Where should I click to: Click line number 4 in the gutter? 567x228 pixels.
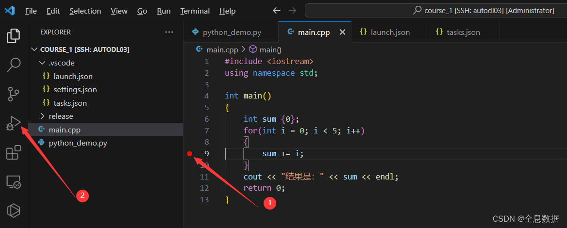point(206,96)
